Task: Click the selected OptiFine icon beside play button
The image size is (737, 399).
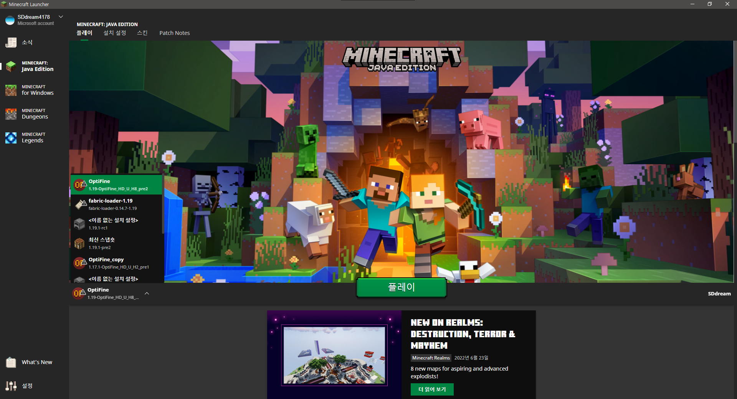Action: (x=79, y=293)
